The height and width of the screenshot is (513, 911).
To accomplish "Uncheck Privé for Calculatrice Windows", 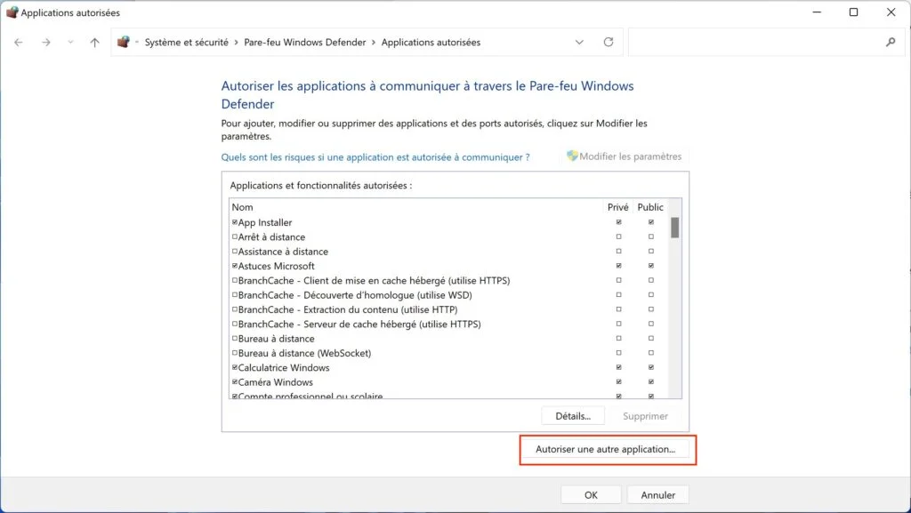I will click(x=617, y=367).
